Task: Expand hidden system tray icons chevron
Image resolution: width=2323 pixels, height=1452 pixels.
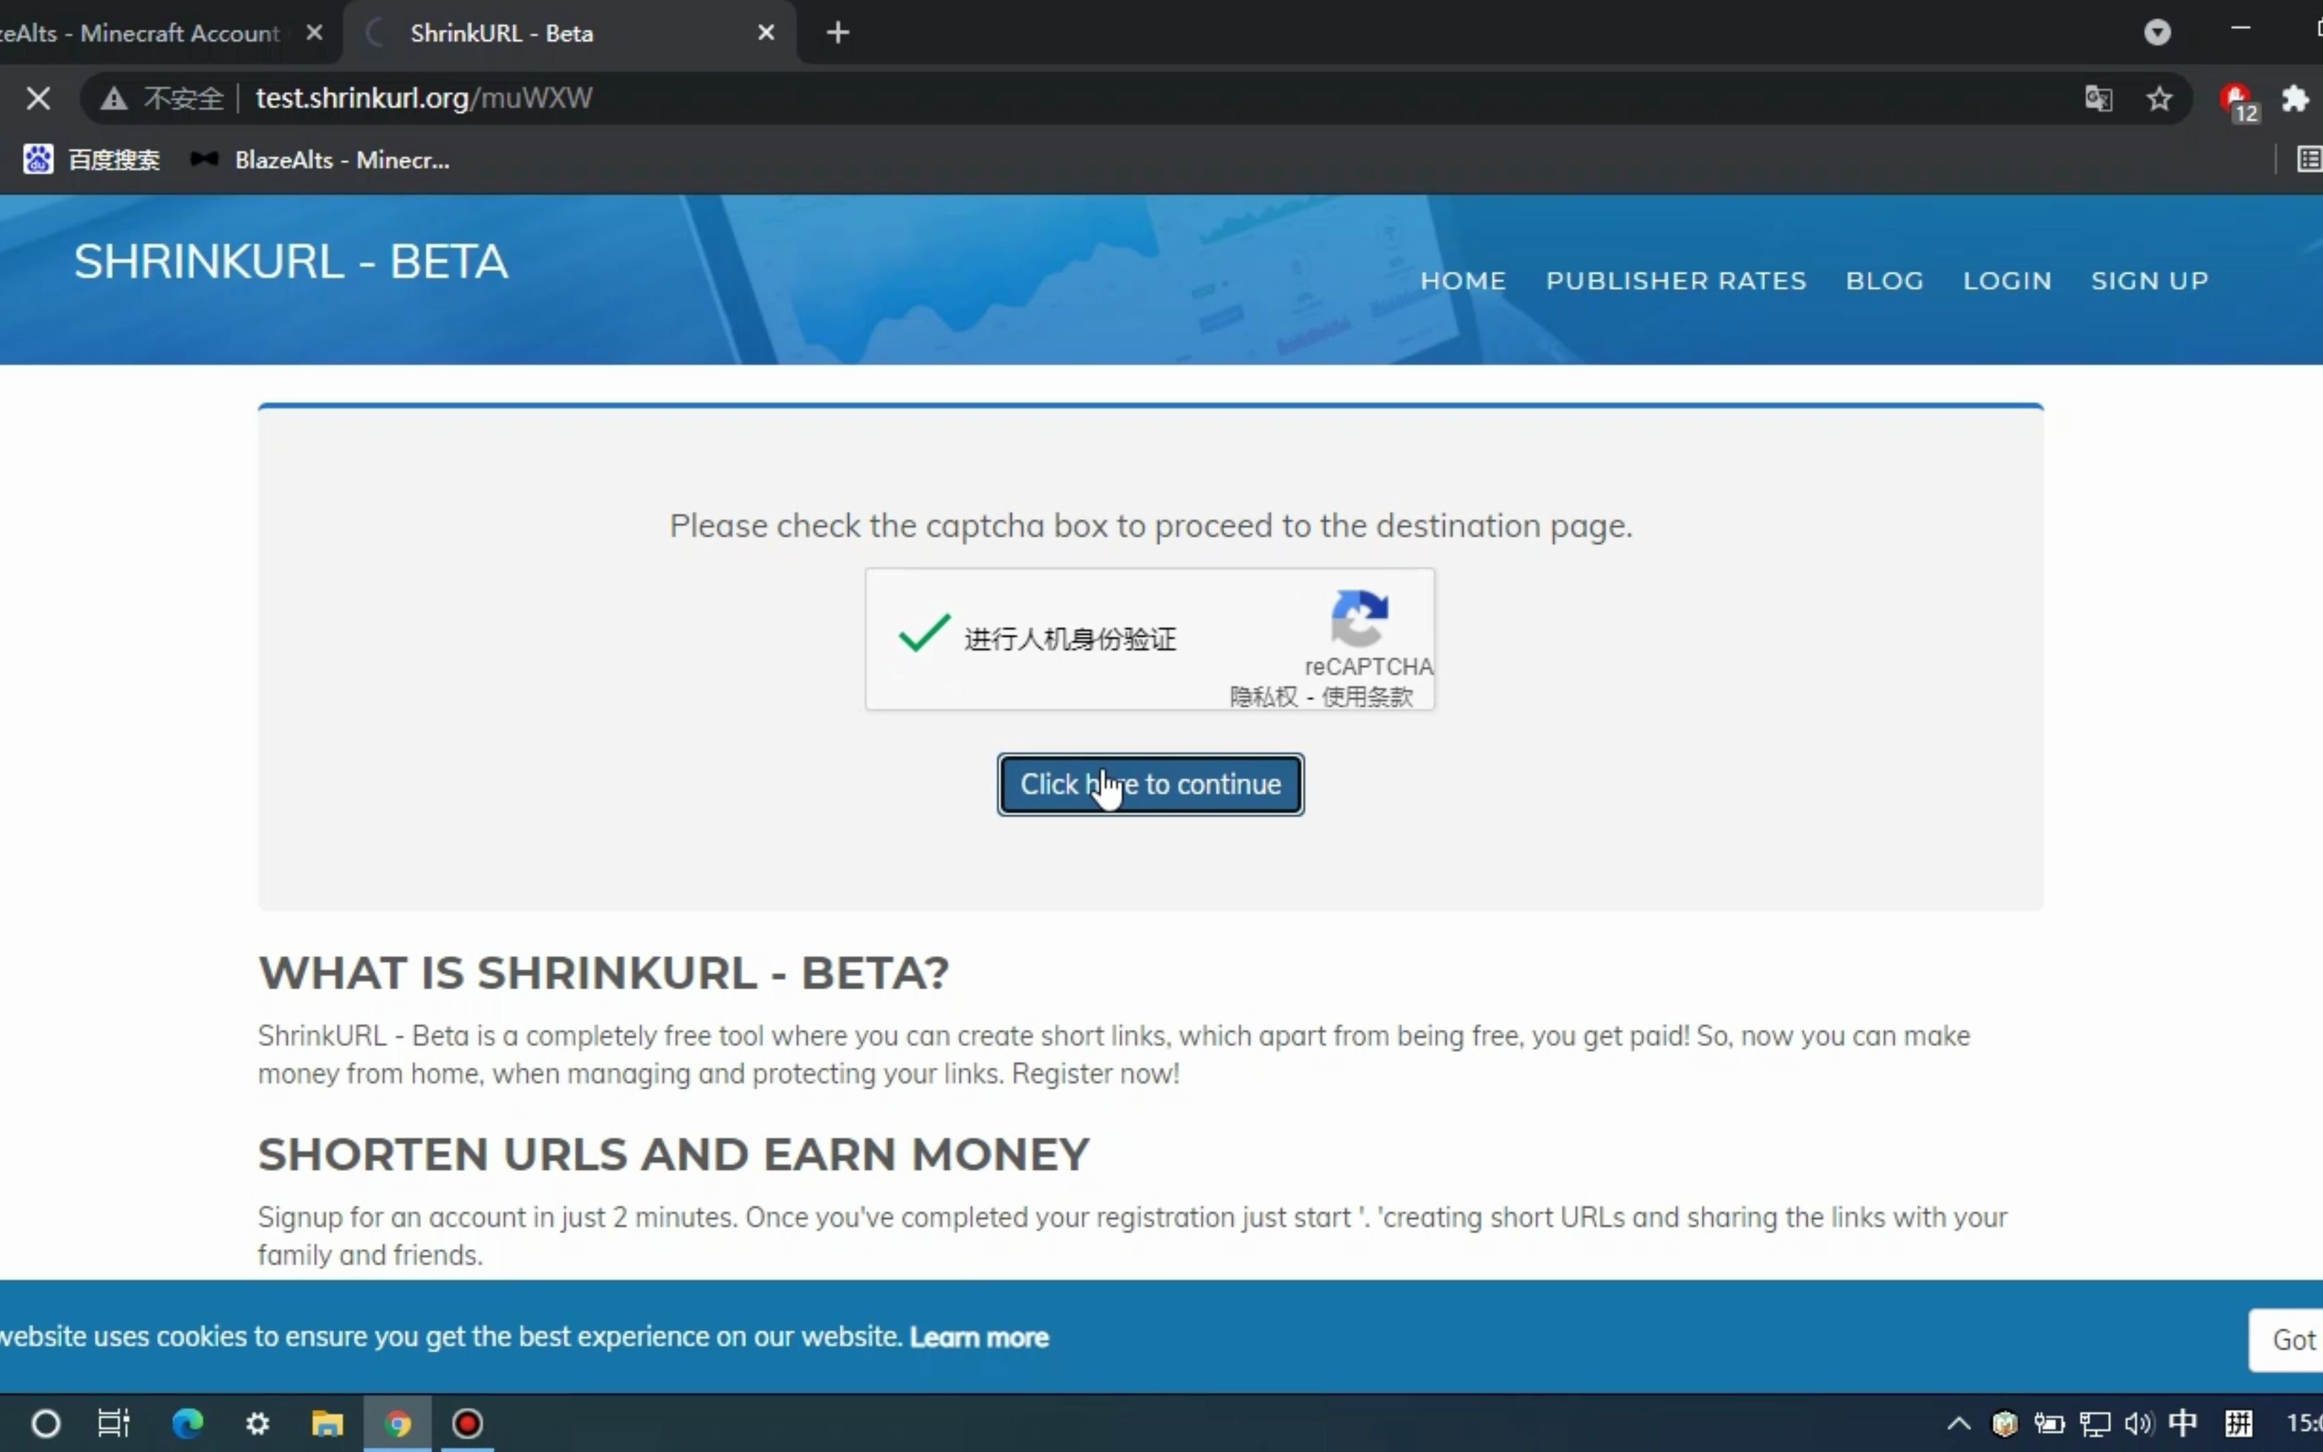Action: (1958, 1423)
